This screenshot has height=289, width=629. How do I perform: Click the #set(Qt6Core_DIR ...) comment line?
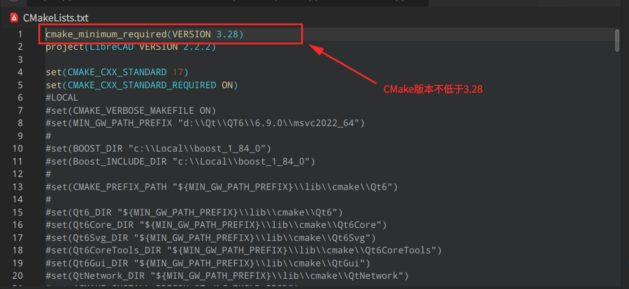216,225
